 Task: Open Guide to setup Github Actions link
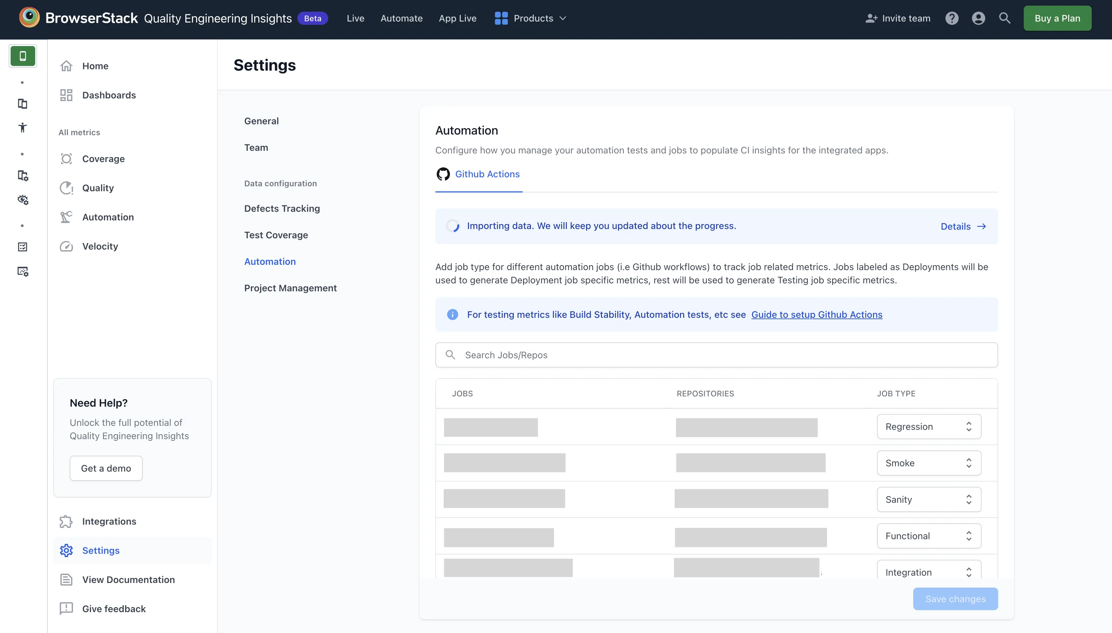point(817,314)
